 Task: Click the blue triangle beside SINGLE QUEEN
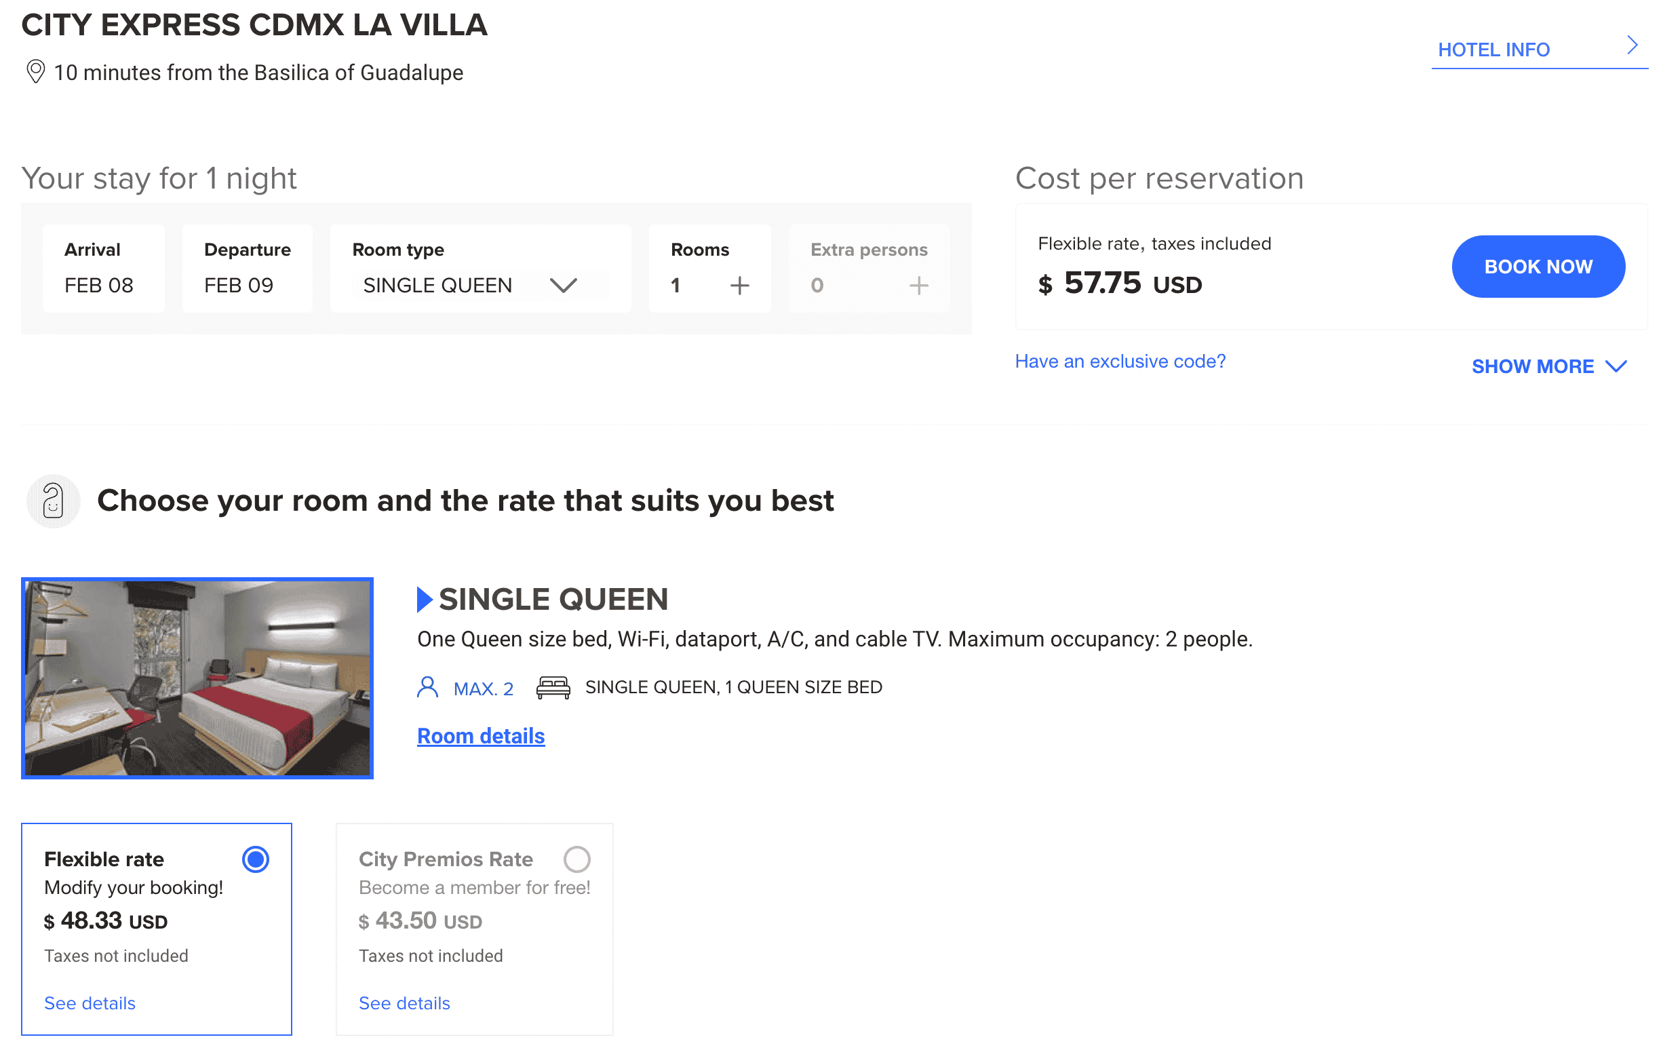(x=424, y=599)
